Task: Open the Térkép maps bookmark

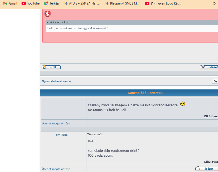Action: 52,3
